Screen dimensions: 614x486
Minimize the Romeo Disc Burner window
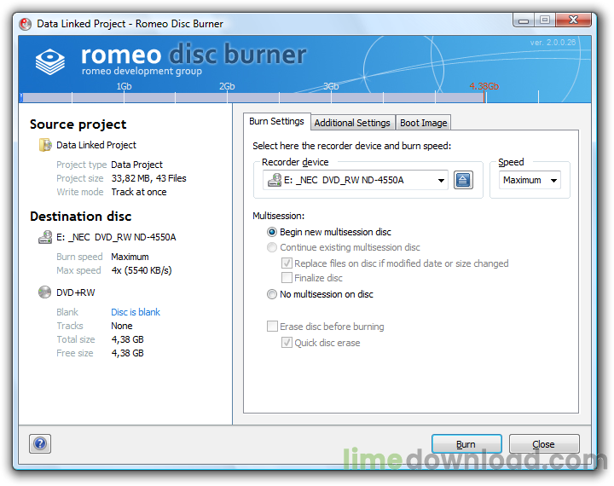pos(524,20)
